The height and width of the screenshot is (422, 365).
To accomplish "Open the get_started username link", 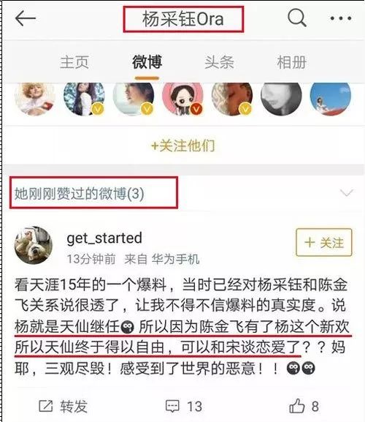I will pyautogui.click(x=104, y=238).
